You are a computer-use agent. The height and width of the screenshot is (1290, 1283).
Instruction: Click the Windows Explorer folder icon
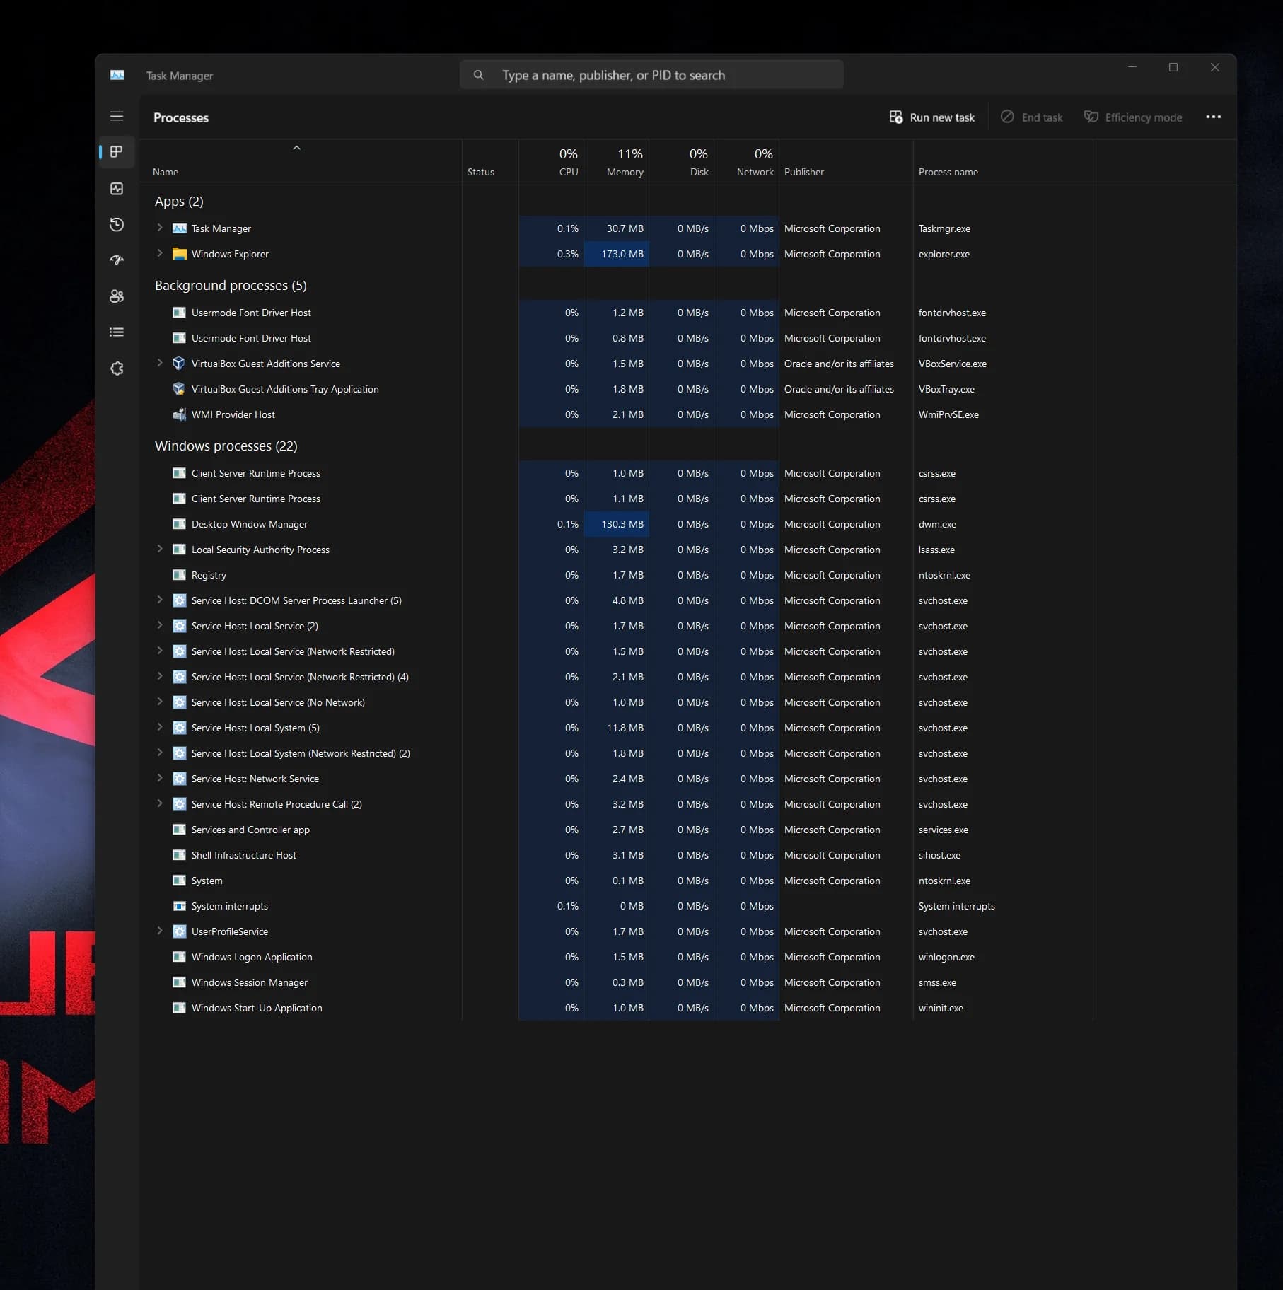[180, 254]
